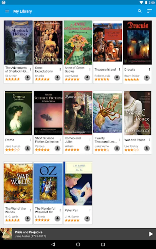The image size is (156, 249).
Task: Open the Pride and Prejudice now-playing bar
Action: [x=78, y=234]
